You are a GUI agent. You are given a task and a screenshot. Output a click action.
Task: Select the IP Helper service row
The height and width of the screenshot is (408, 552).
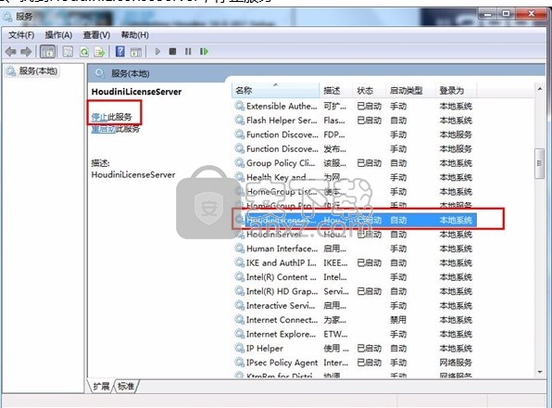coord(354,348)
